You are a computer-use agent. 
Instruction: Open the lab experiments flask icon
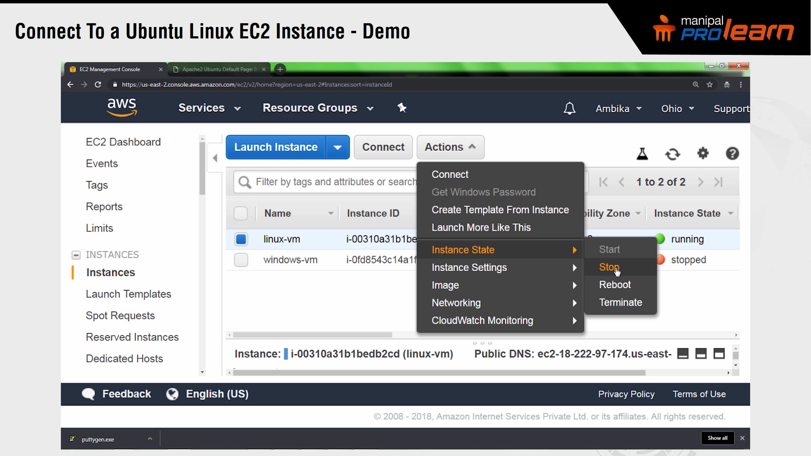click(642, 154)
